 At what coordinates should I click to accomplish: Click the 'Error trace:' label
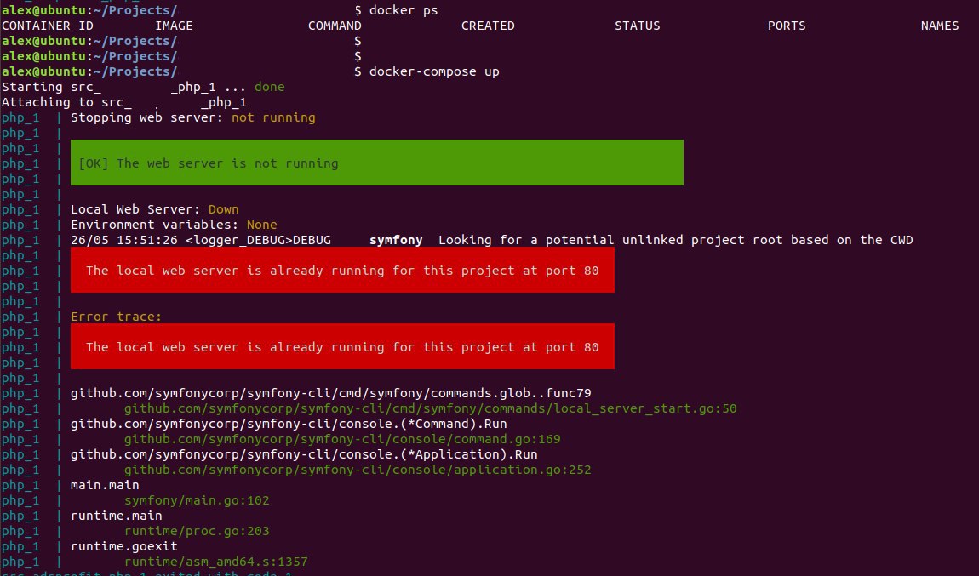[116, 317]
